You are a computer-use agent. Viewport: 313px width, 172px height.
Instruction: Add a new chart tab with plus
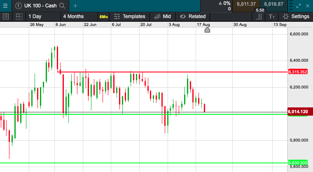coord(75,6)
